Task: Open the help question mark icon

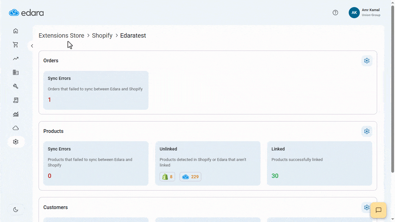Action: [x=335, y=13]
